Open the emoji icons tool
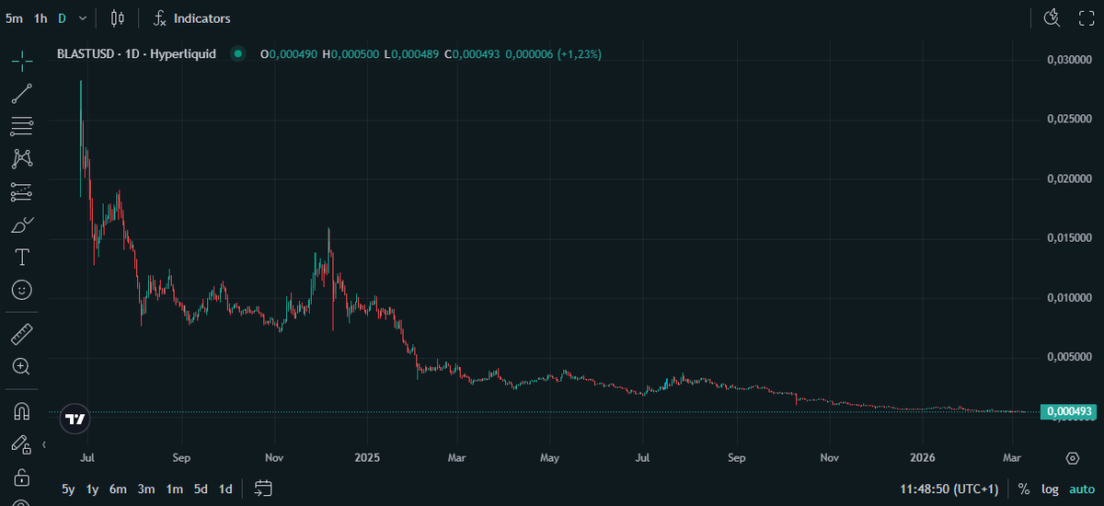Screen dimensions: 1104x506 point(22,290)
